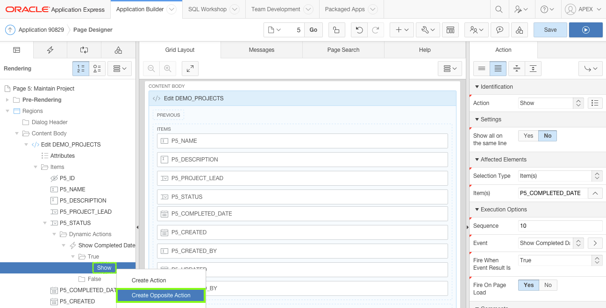Click the Sequence input field
Viewport: 606px width, 308px height.
(x=561, y=226)
